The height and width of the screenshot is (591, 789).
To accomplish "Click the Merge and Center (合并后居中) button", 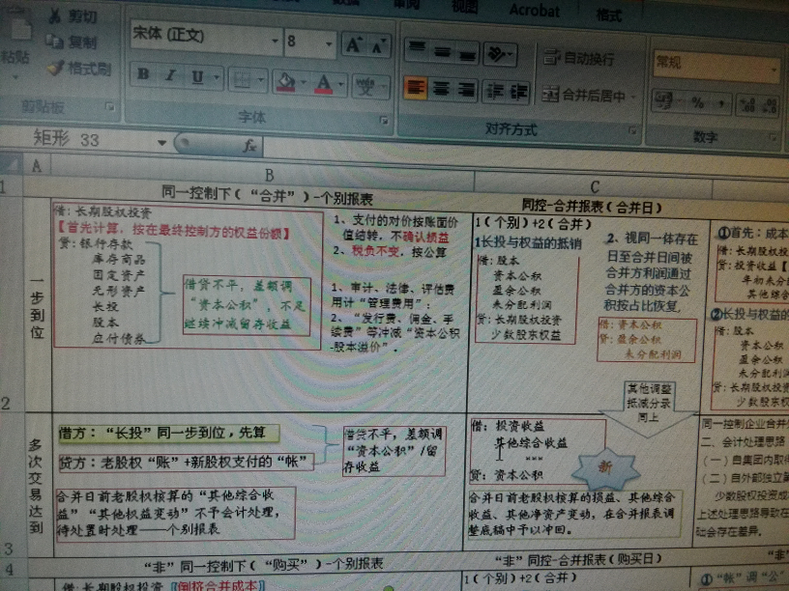I will tap(591, 96).
